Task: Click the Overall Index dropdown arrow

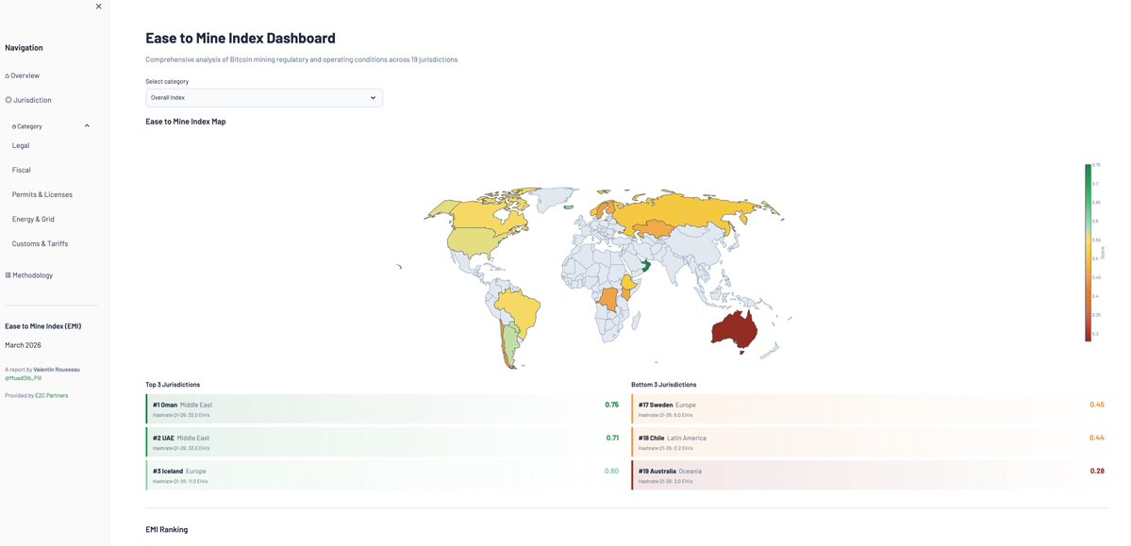Action: coord(373,98)
